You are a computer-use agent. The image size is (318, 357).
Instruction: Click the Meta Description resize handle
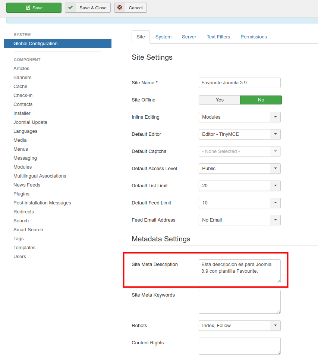pos(278,281)
